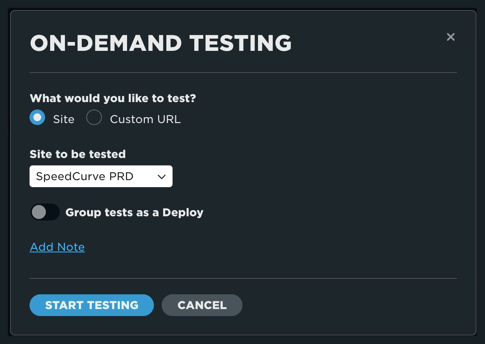This screenshot has height=344, width=485.
Task: Click the blue dot inside Site radio
Action: 37,118
